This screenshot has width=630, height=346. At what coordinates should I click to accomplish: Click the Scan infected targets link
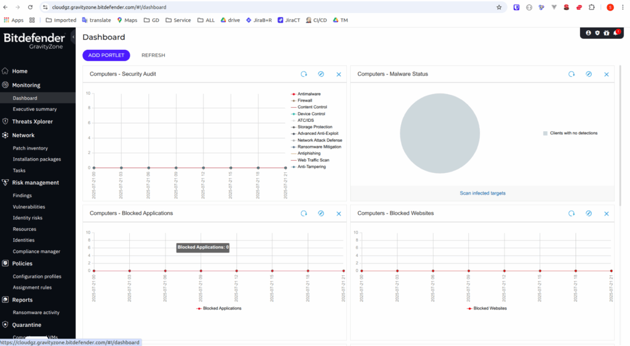click(x=482, y=193)
